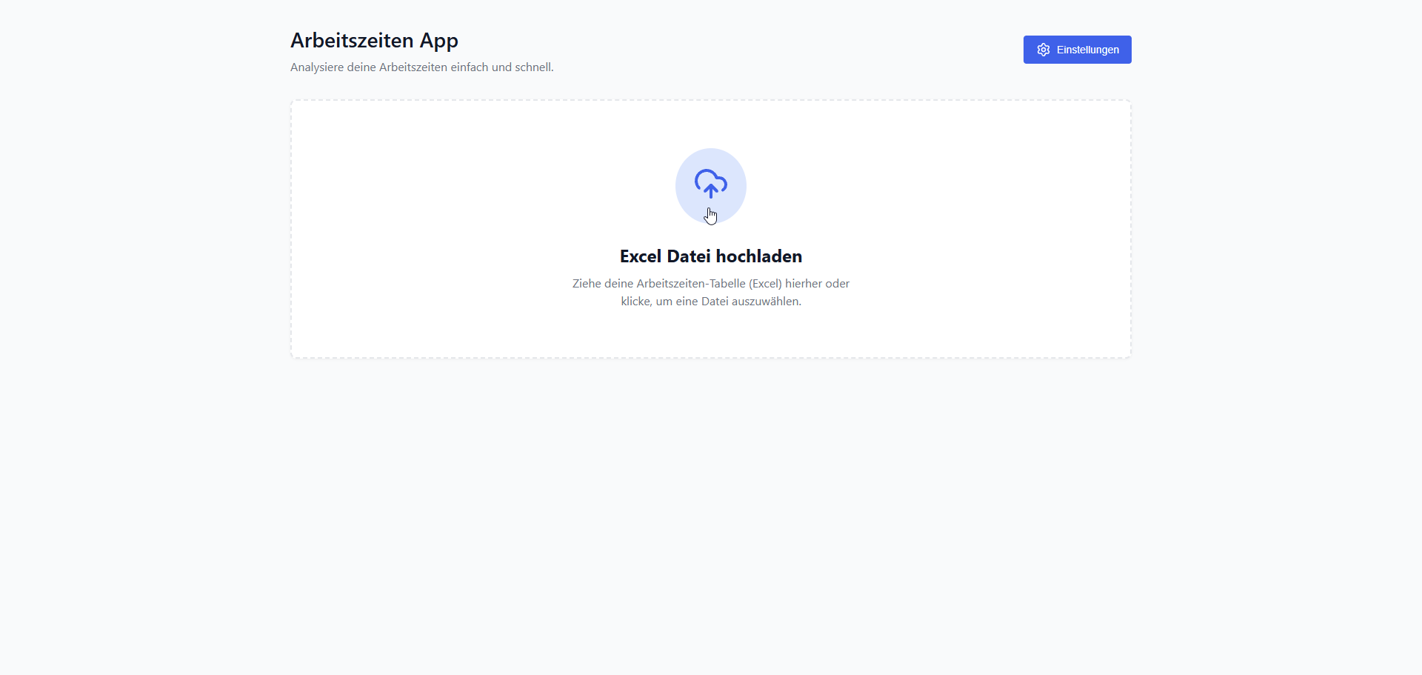
Task: Click the word 'App' in the title
Action: (439, 41)
